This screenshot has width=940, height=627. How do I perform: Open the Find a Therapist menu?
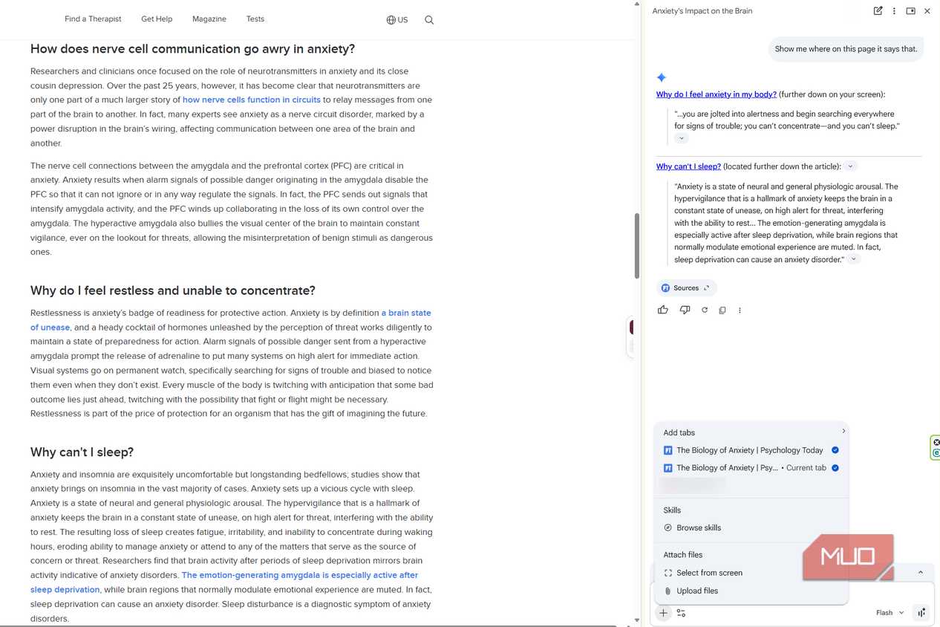pyautogui.click(x=93, y=19)
